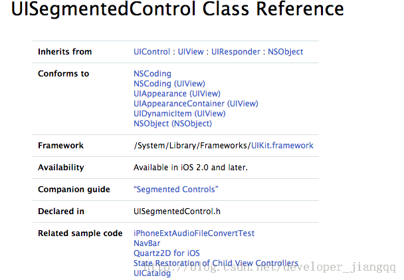The height and width of the screenshot is (280, 404).
Task: Open the UIAppearance (UIView) protocol link
Action: coord(177,94)
